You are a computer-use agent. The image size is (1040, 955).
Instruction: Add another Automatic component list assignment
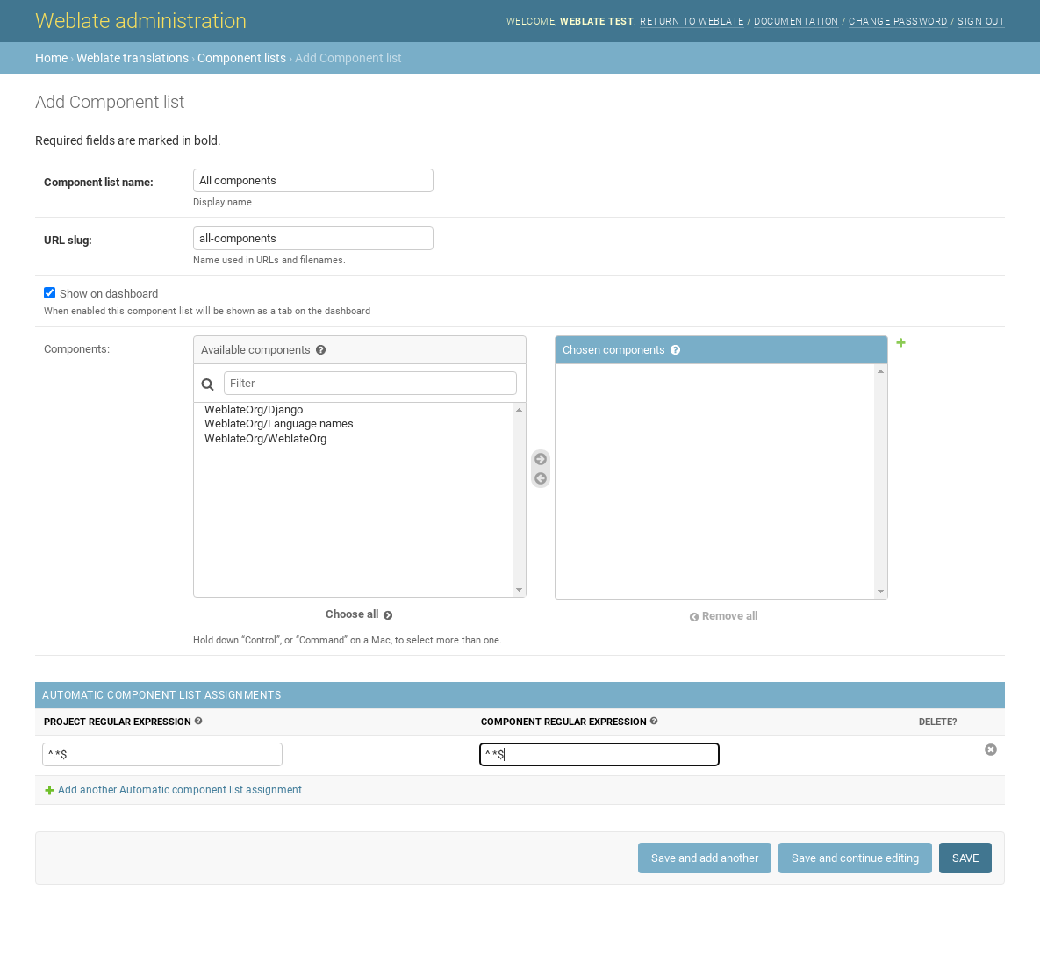(x=180, y=790)
